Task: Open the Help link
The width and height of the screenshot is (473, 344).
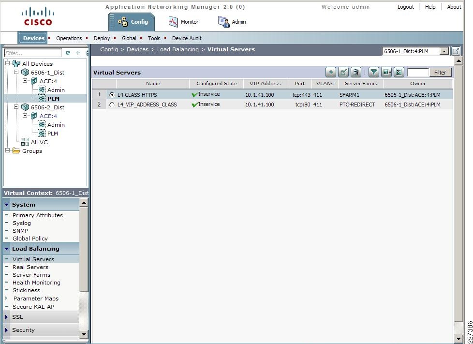Action: pos(430,7)
